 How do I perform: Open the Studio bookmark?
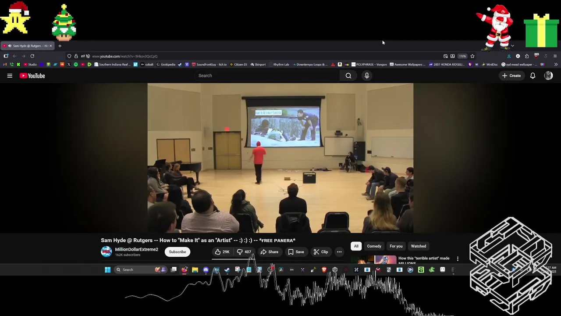click(30, 65)
